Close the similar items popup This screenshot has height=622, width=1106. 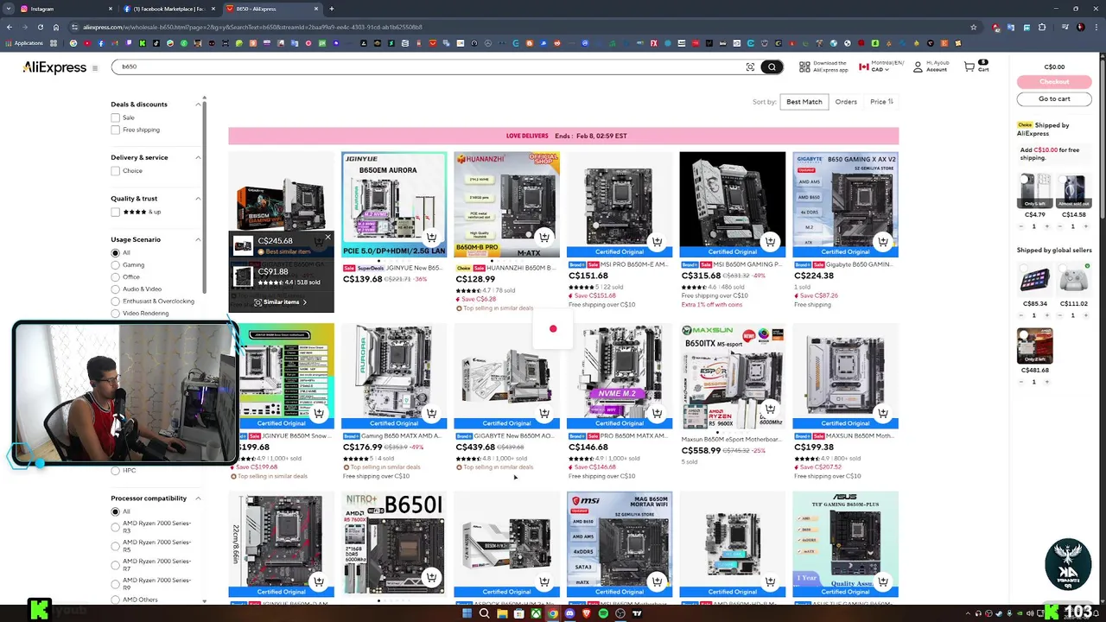point(327,237)
